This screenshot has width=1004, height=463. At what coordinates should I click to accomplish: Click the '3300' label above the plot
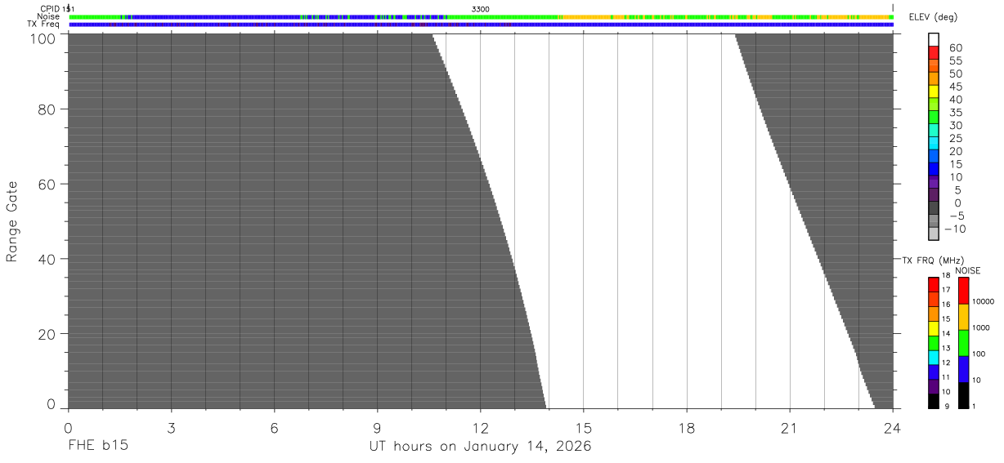point(481,8)
